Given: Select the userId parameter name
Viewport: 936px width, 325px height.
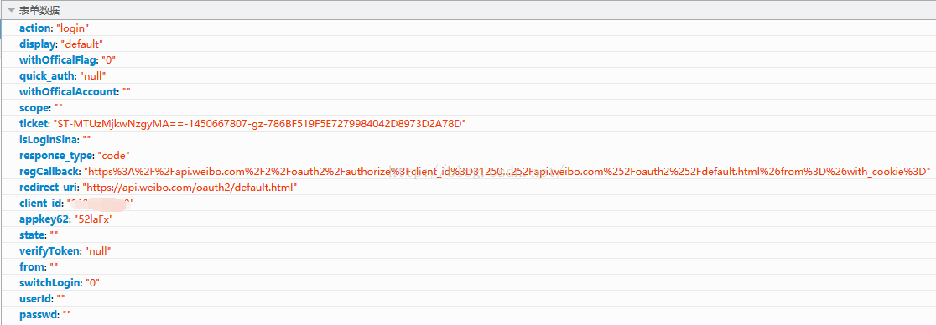Looking at the screenshot, I should coord(35,298).
